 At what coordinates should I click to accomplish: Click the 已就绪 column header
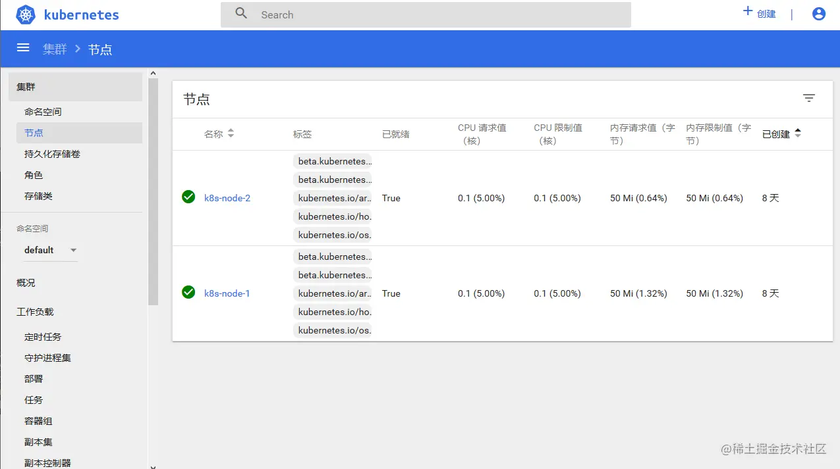(396, 134)
